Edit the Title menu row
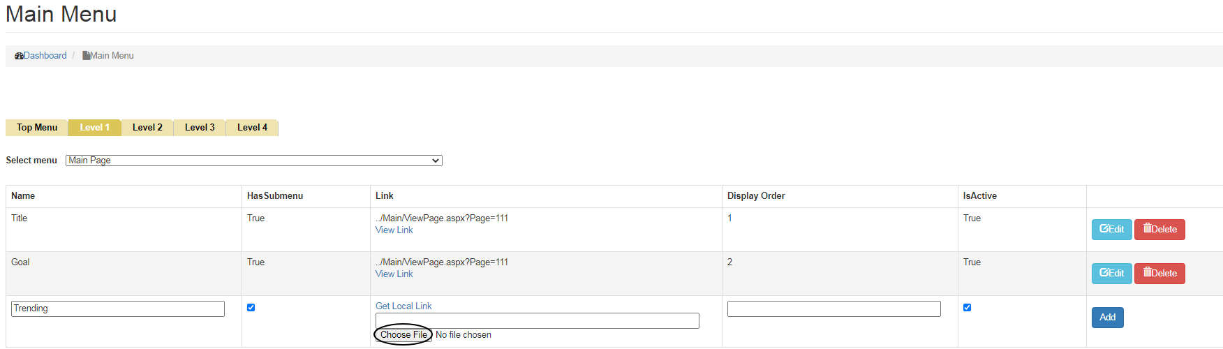The height and width of the screenshot is (349, 1223). [x=1111, y=229]
